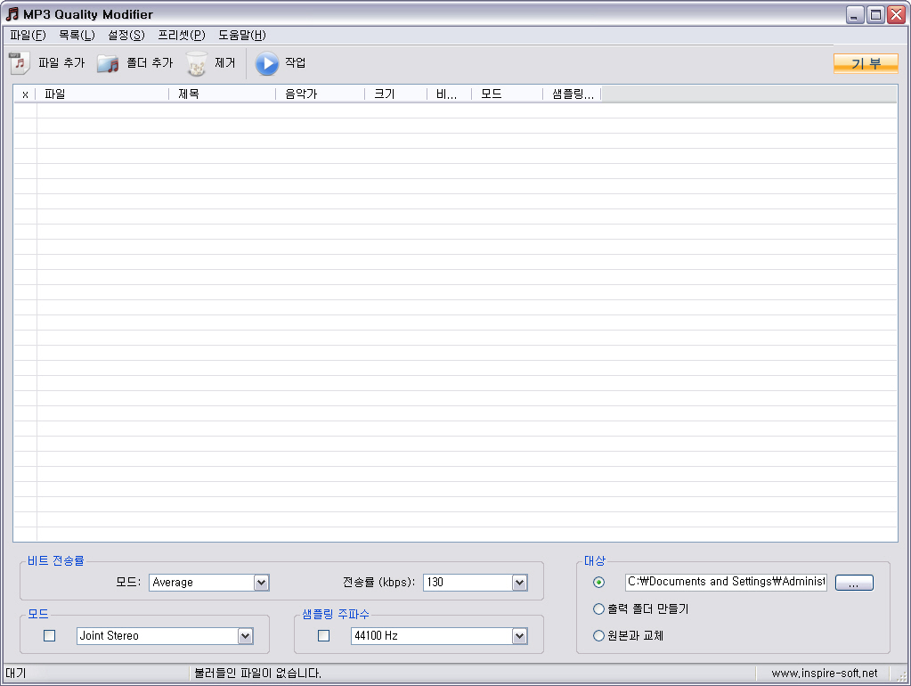Sort list by 크기 column header
The width and height of the screenshot is (911, 686).
point(395,94)
